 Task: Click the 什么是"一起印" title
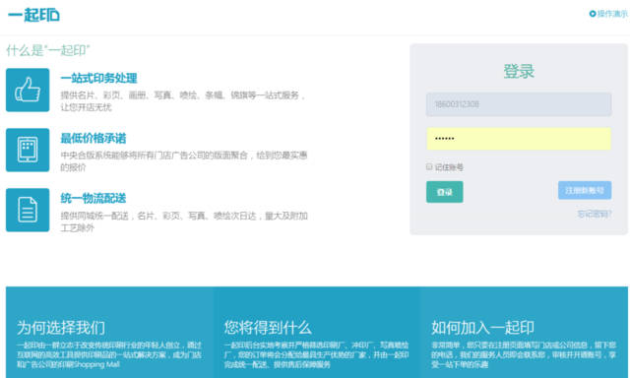click(x=48, y=50)
